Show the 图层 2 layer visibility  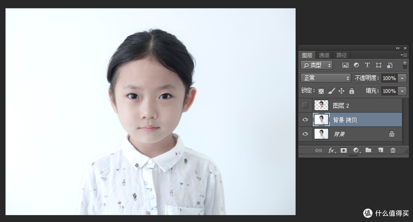click(x=305, y=105)
